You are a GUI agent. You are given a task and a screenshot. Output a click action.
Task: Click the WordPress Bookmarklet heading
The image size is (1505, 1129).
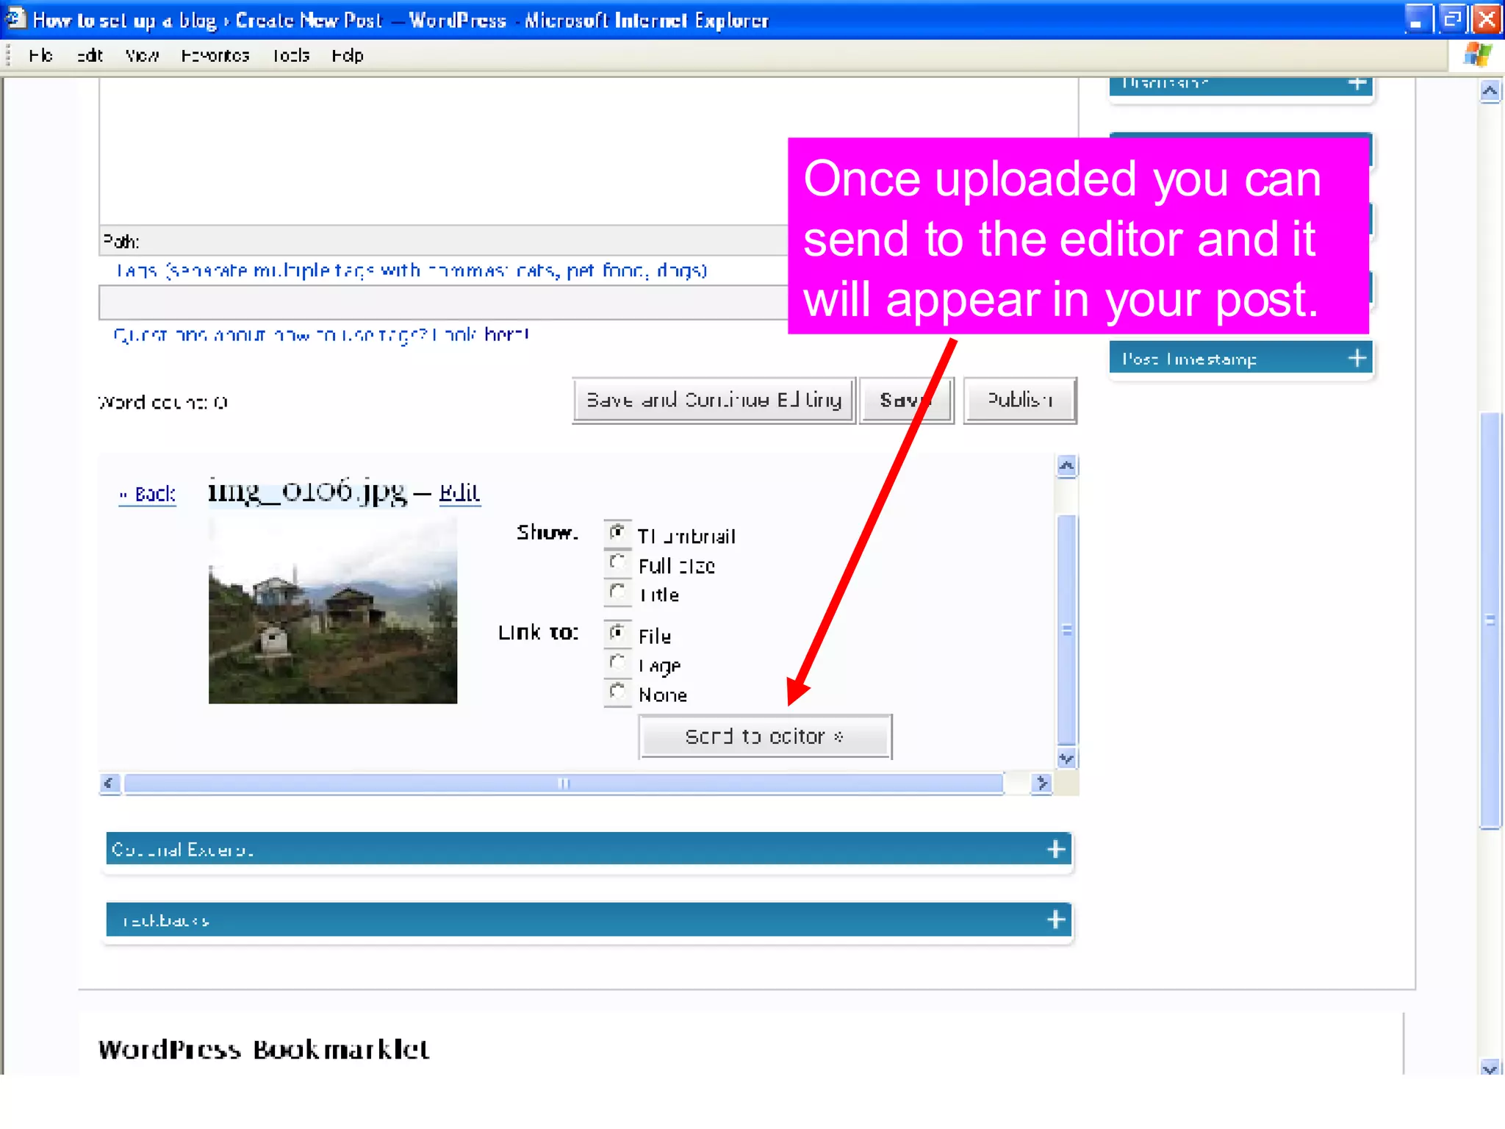coord(264,1050)
